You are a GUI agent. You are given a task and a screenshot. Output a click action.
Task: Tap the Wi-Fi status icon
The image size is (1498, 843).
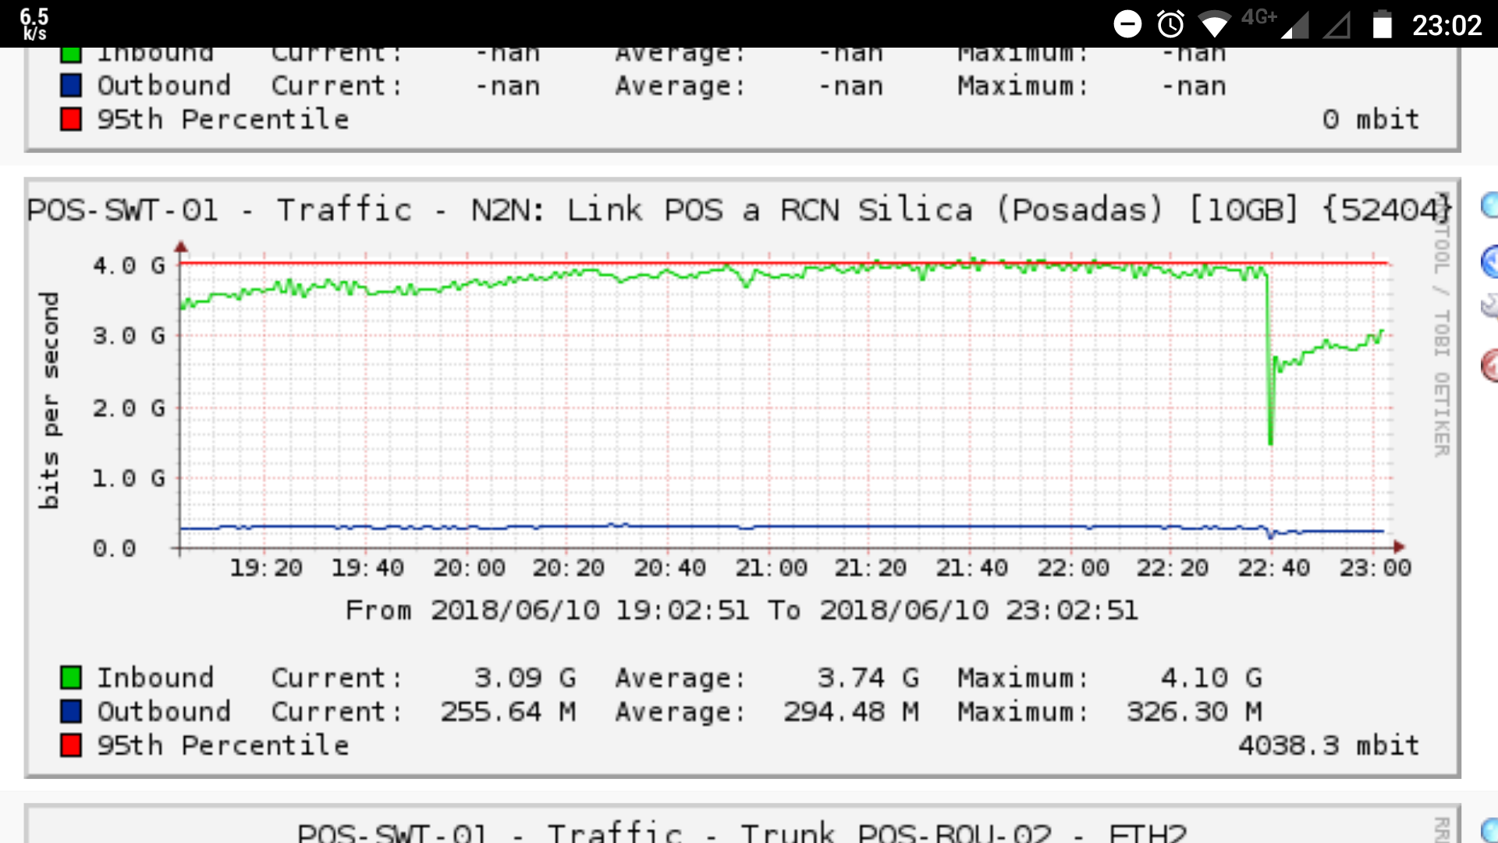tap(1214, 24)
